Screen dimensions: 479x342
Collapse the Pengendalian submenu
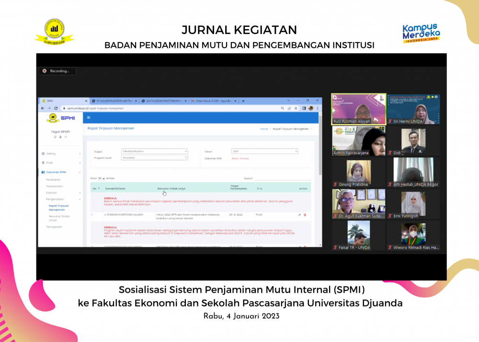tap(80, 199)
